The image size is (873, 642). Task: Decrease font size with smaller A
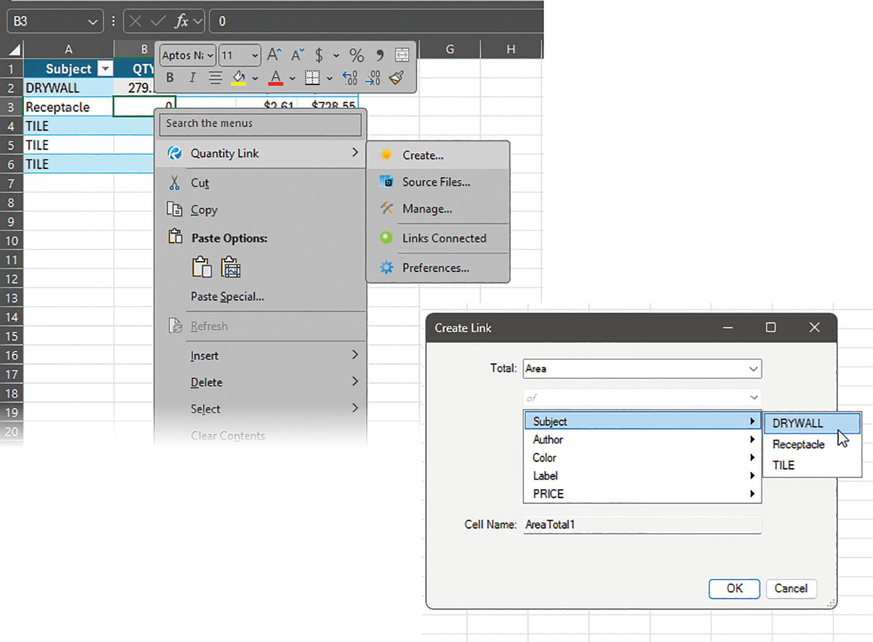tap(297, 54)
